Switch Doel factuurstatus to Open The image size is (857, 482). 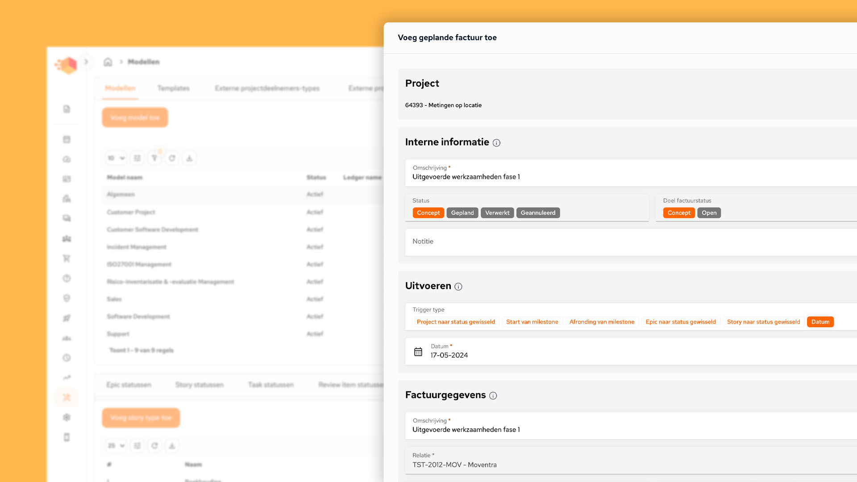pyautogui.click(x=709, y=213)
